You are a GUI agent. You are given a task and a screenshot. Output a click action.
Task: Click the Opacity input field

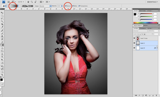(59, 6)
